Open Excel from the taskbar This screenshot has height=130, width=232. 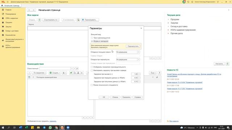(26, 127)
